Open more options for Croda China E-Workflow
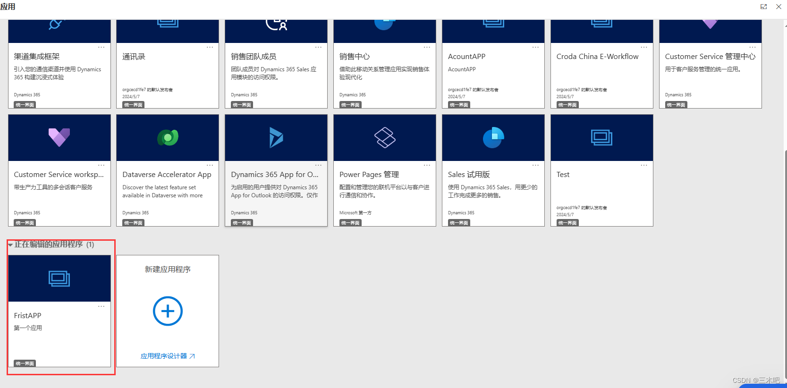 [644, 47]
